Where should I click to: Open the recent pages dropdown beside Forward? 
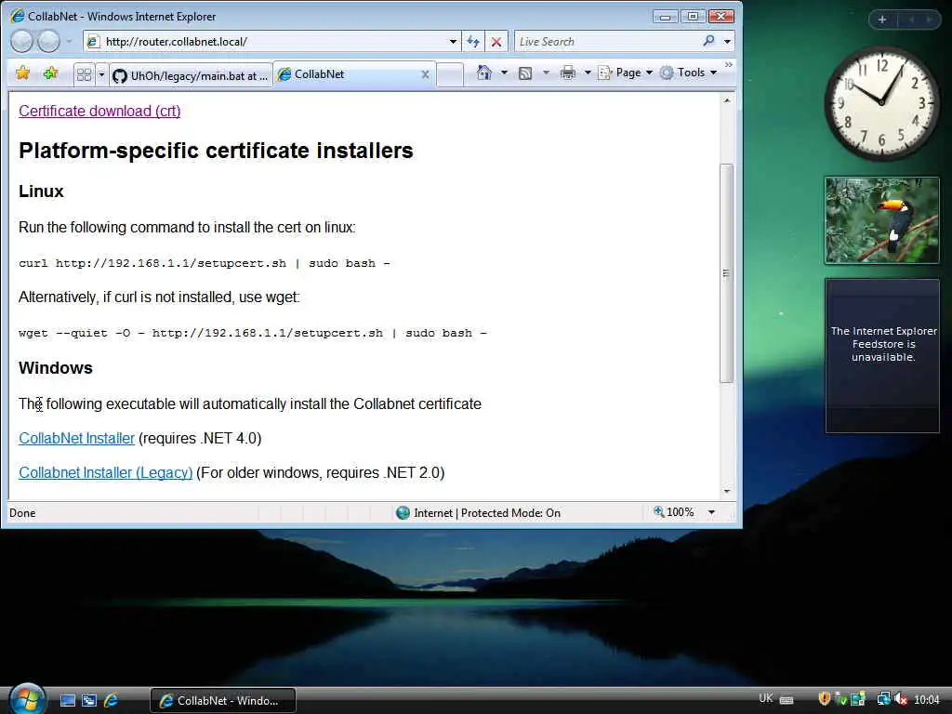(69, 41)
